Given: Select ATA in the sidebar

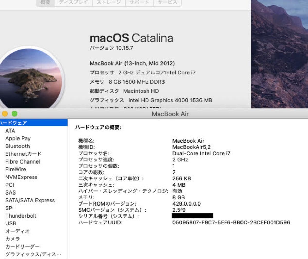Looking at the screenshot, I should (10, 131).
